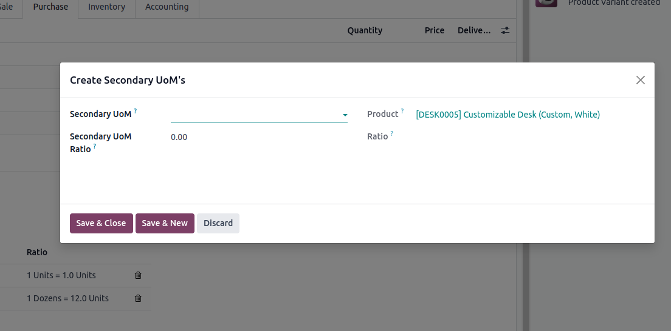671x331 pixels.
Task: Open the column options settings icon
Action: pos(505,30)
